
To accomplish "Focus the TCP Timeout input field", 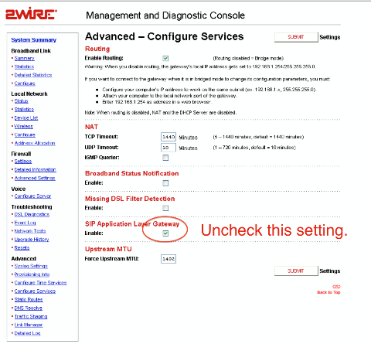I will point(168,137).
